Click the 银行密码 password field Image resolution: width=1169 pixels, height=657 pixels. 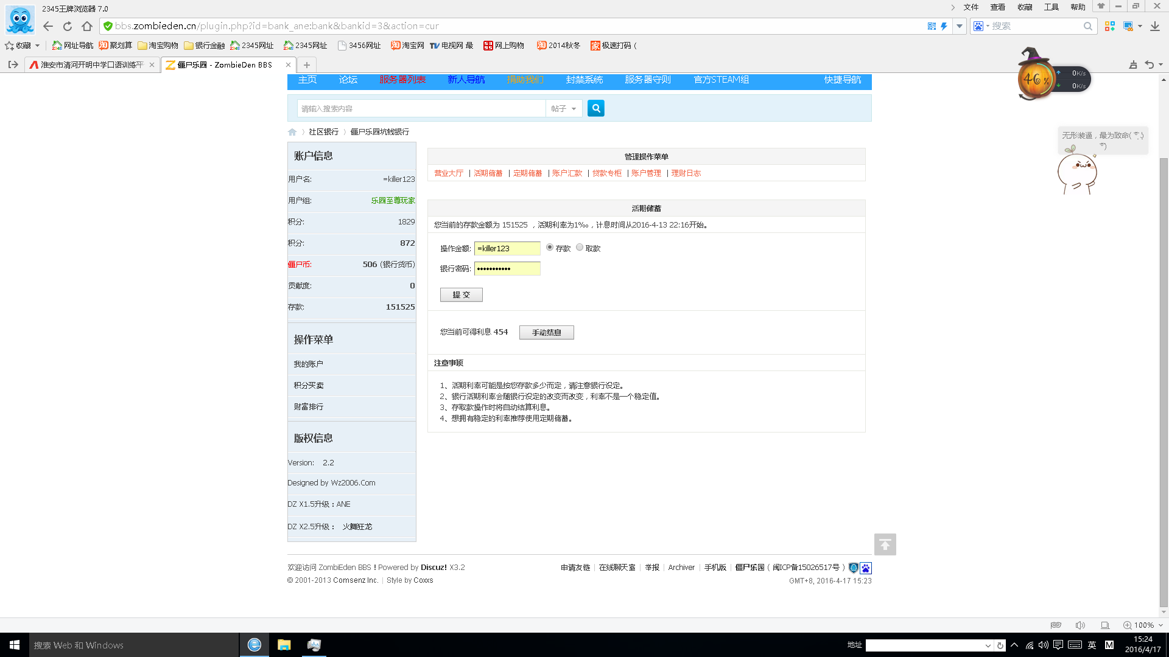point(507,268)
